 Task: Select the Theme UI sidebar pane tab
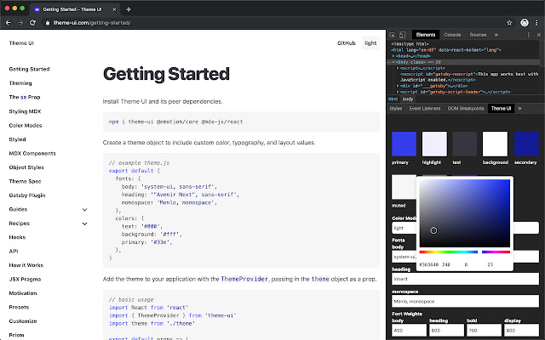click(x=501, y=109)
